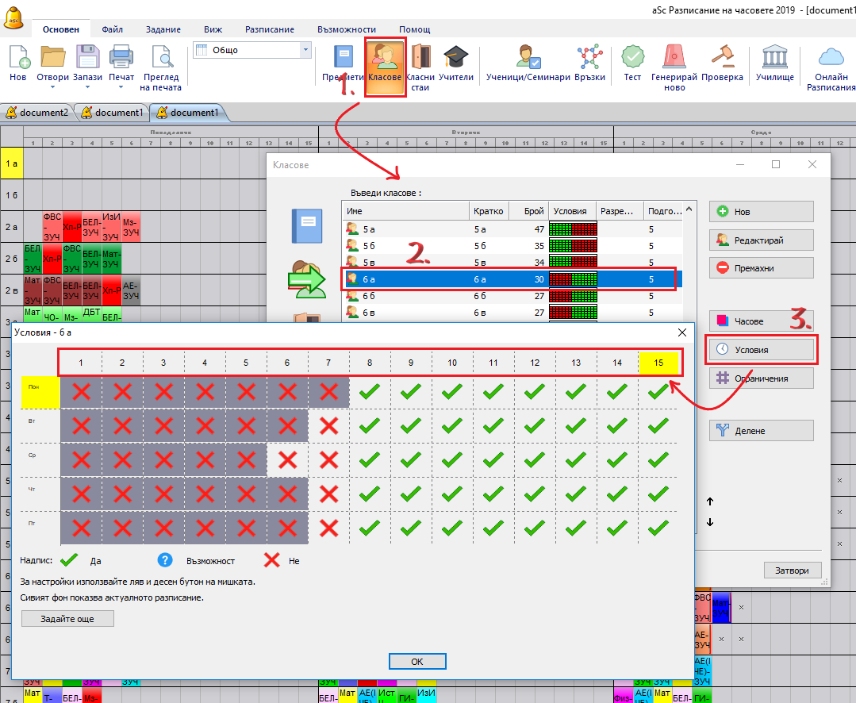Open Онлайн Разписания cloud icon
856x703 pixels.
tap(831, 66)
